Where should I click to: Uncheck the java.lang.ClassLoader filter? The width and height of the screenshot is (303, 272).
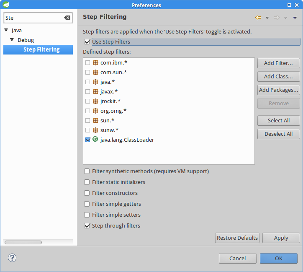click(x=87, y=140)
